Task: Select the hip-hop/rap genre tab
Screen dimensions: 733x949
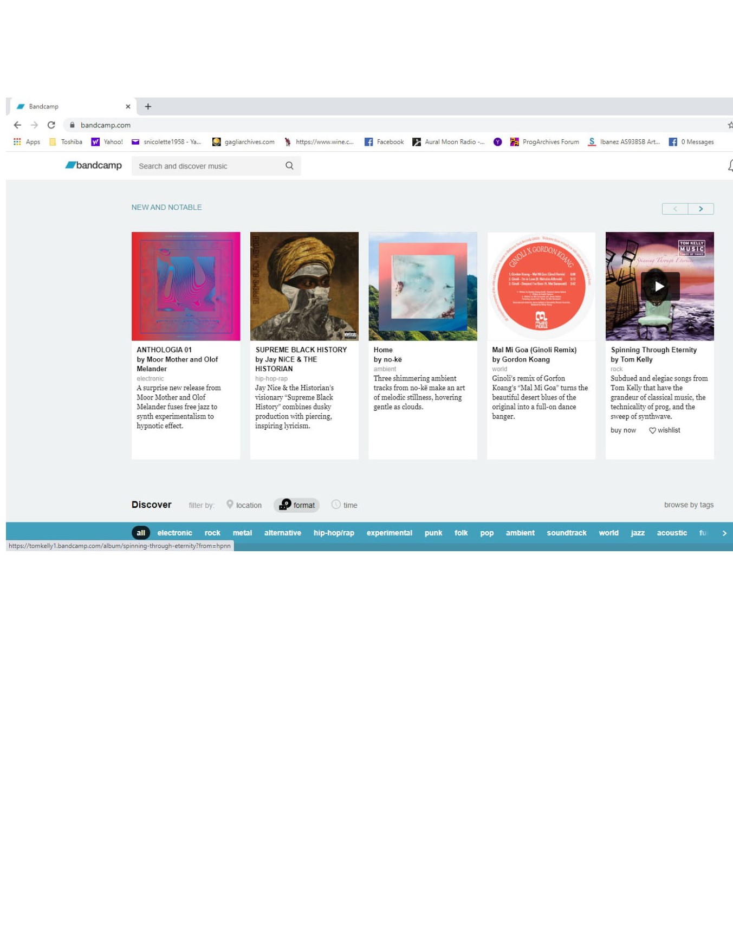Action: 334,533
